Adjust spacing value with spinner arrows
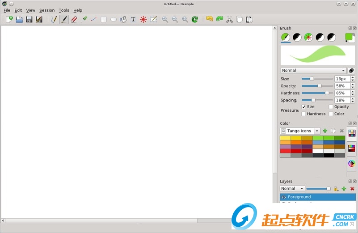 point(353,100)
